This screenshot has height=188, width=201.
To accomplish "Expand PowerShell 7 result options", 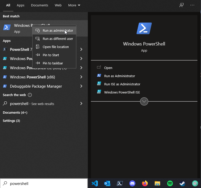I will pyautogui.click(x=81, y=49).
